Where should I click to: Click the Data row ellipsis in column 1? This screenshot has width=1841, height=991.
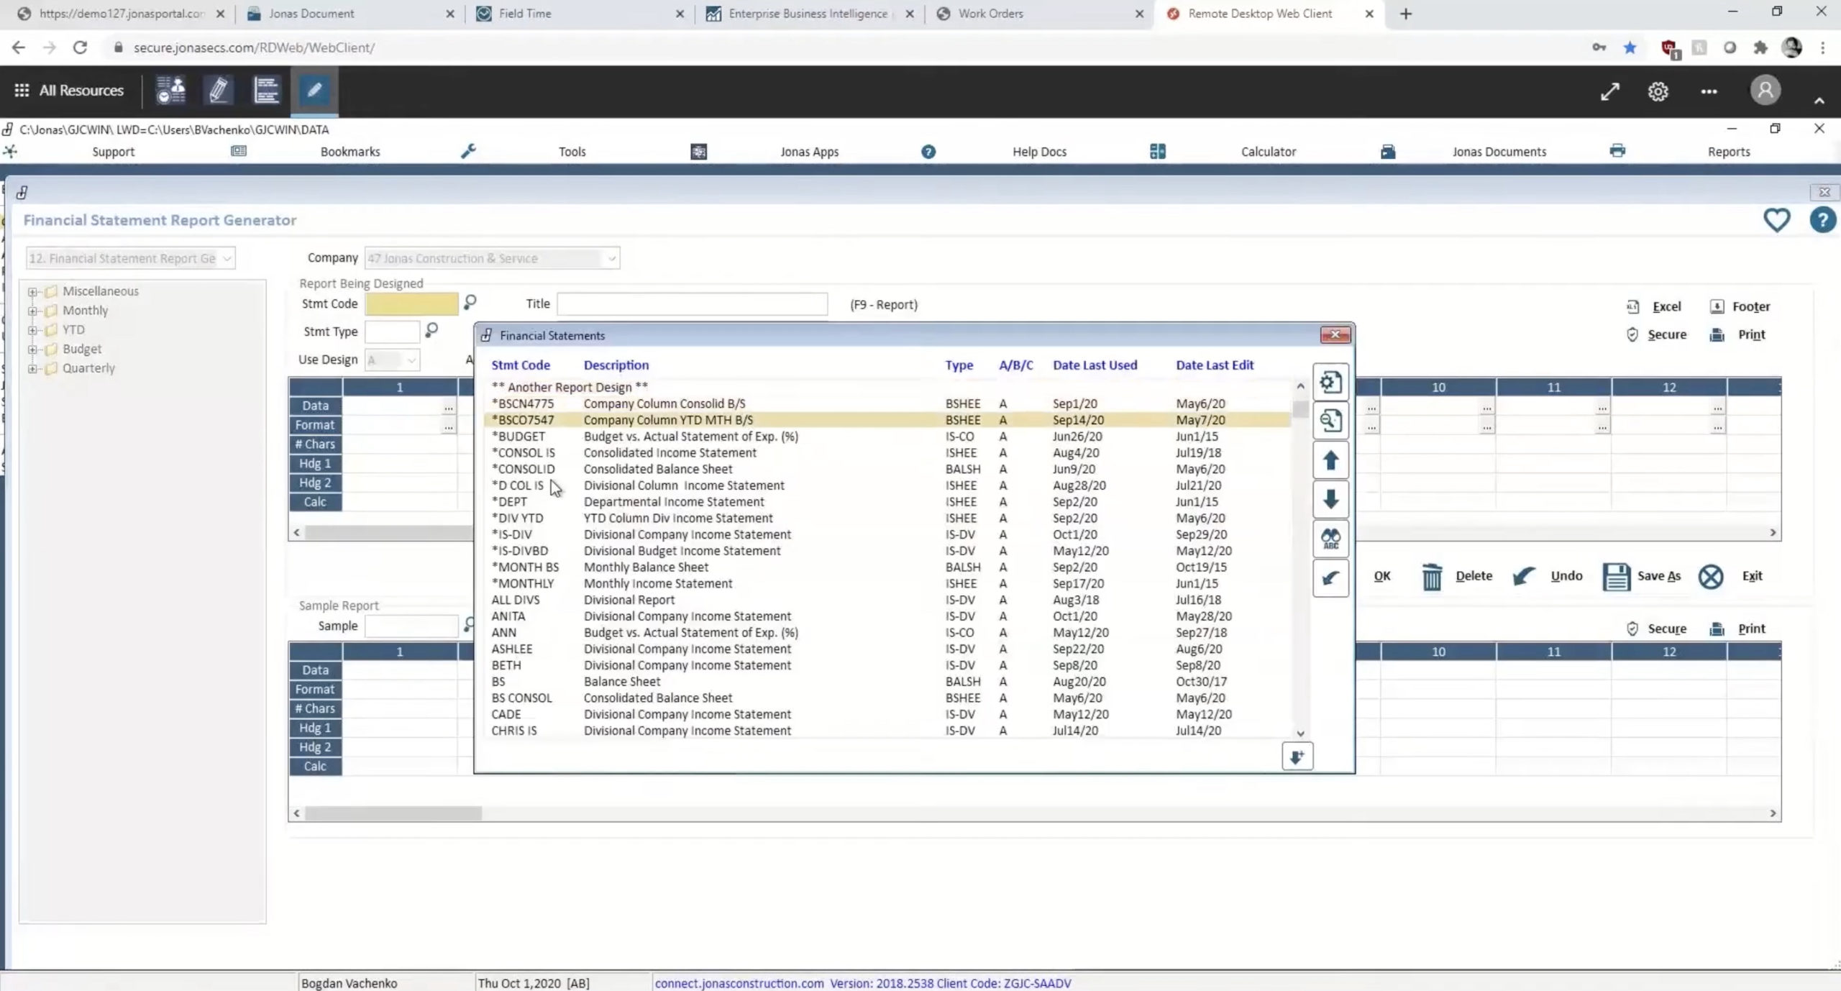tap(448, 406)
